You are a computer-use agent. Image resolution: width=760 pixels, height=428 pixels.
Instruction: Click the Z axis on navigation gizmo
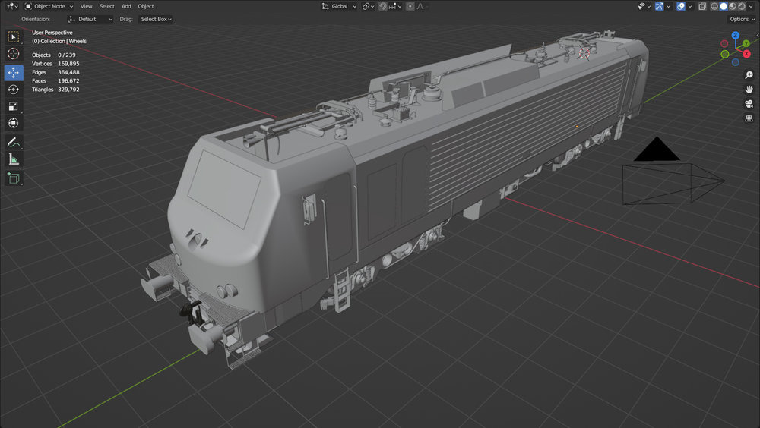(735, 36)
